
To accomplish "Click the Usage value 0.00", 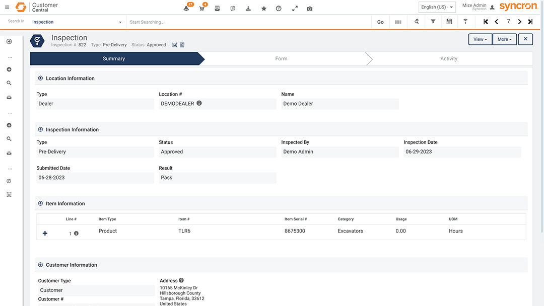I will point(400,231).
